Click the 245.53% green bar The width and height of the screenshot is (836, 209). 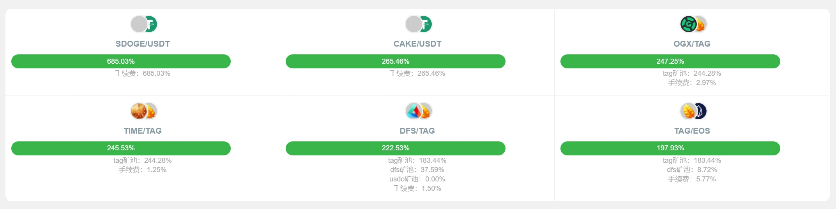[121, 148]
